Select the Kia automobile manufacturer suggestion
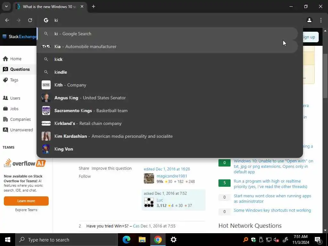Screen dimensions: 328x246 coord(167,46)
